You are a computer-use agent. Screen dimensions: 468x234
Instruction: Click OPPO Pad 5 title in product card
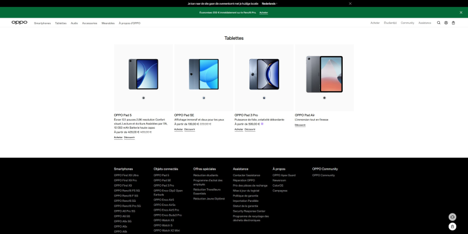[123, 115]
